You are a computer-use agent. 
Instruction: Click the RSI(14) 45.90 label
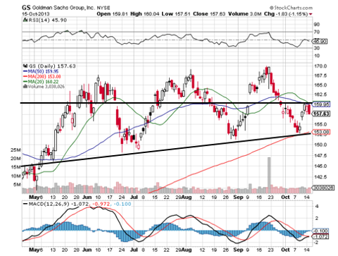point(47,20)
